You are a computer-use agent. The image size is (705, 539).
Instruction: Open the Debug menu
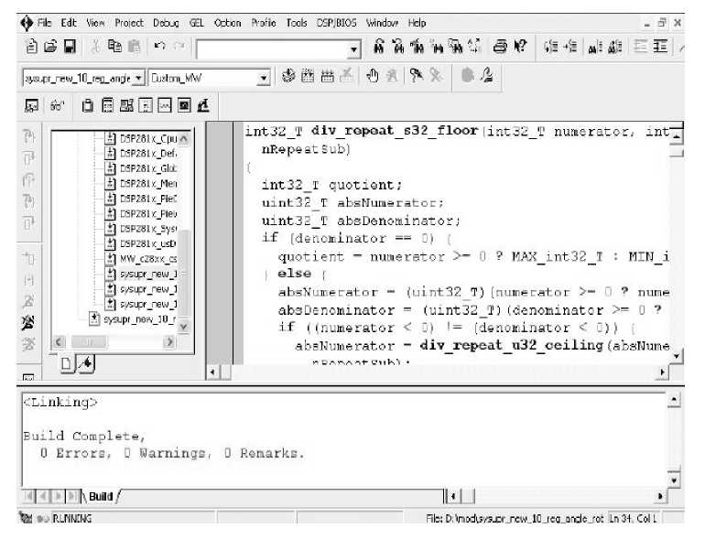pos(166,23)
